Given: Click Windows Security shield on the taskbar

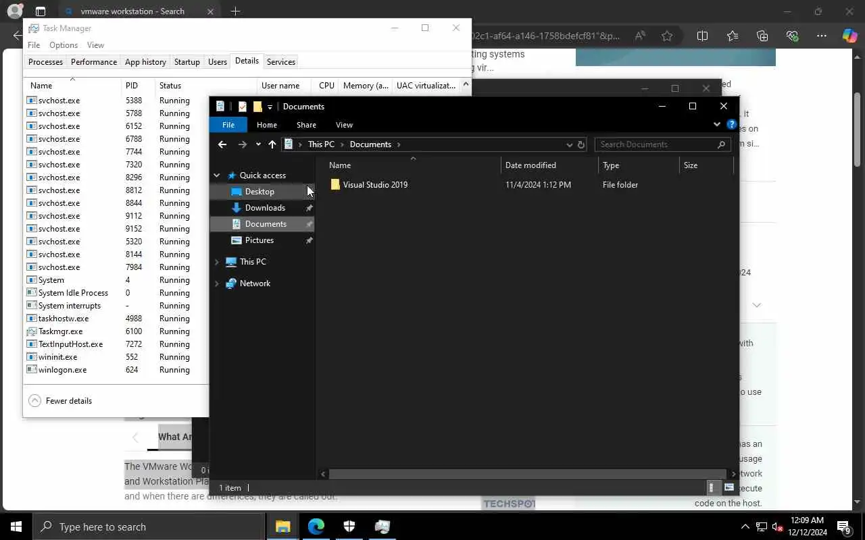Looking at the screenshot, I should (x=349, y=526).
